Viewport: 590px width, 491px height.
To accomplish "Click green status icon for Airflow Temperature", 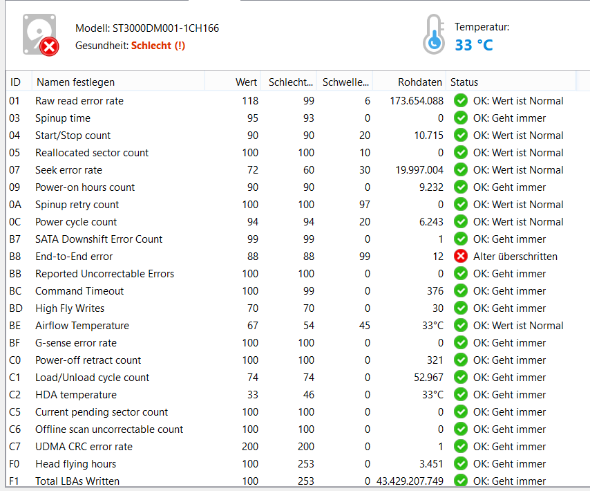I will point(461,326).
